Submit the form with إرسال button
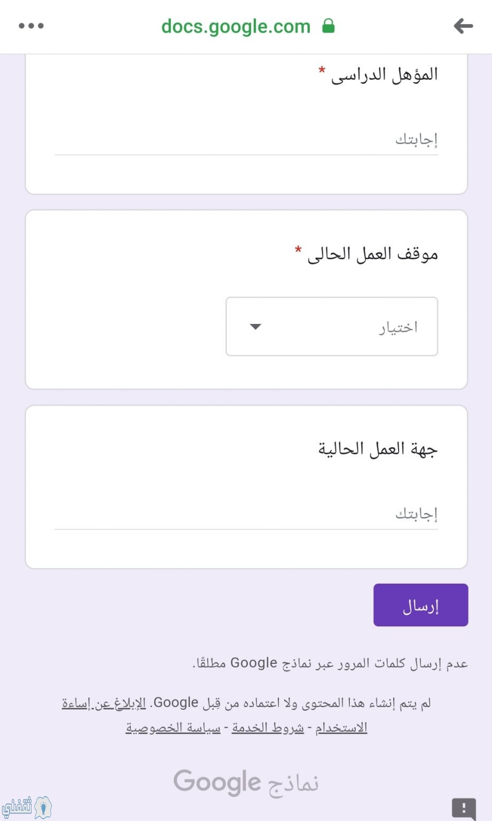The height and width of the screenshot is (821, 492). 421,605
